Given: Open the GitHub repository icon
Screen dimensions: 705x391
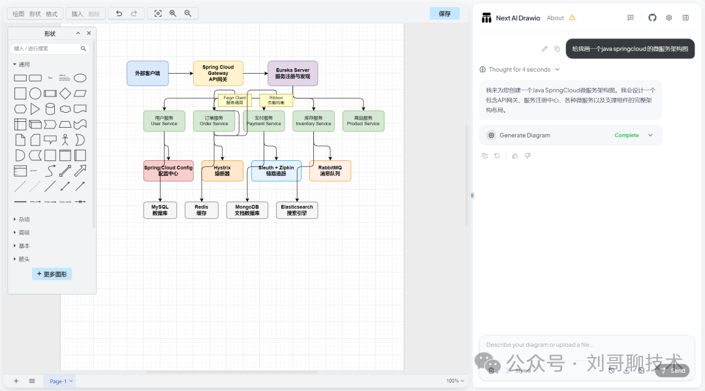Looking at the screenshot, I should [652, 18].
